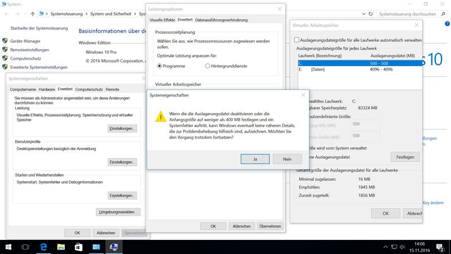
Task: Click initial size field showing 500
Action: click(365, 125)
